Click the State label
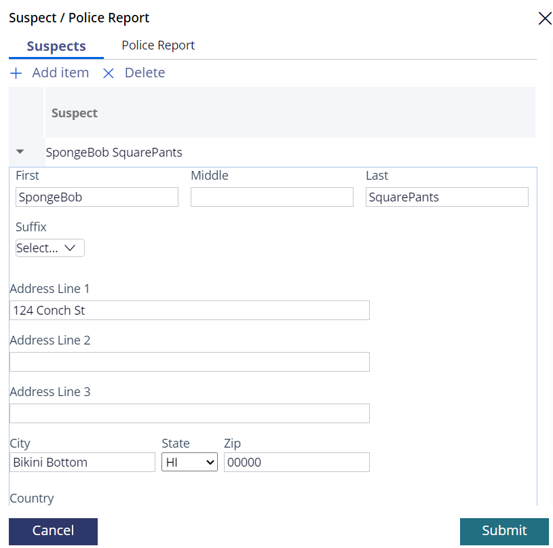Viewport: 553px width, 548px height. 176,444
